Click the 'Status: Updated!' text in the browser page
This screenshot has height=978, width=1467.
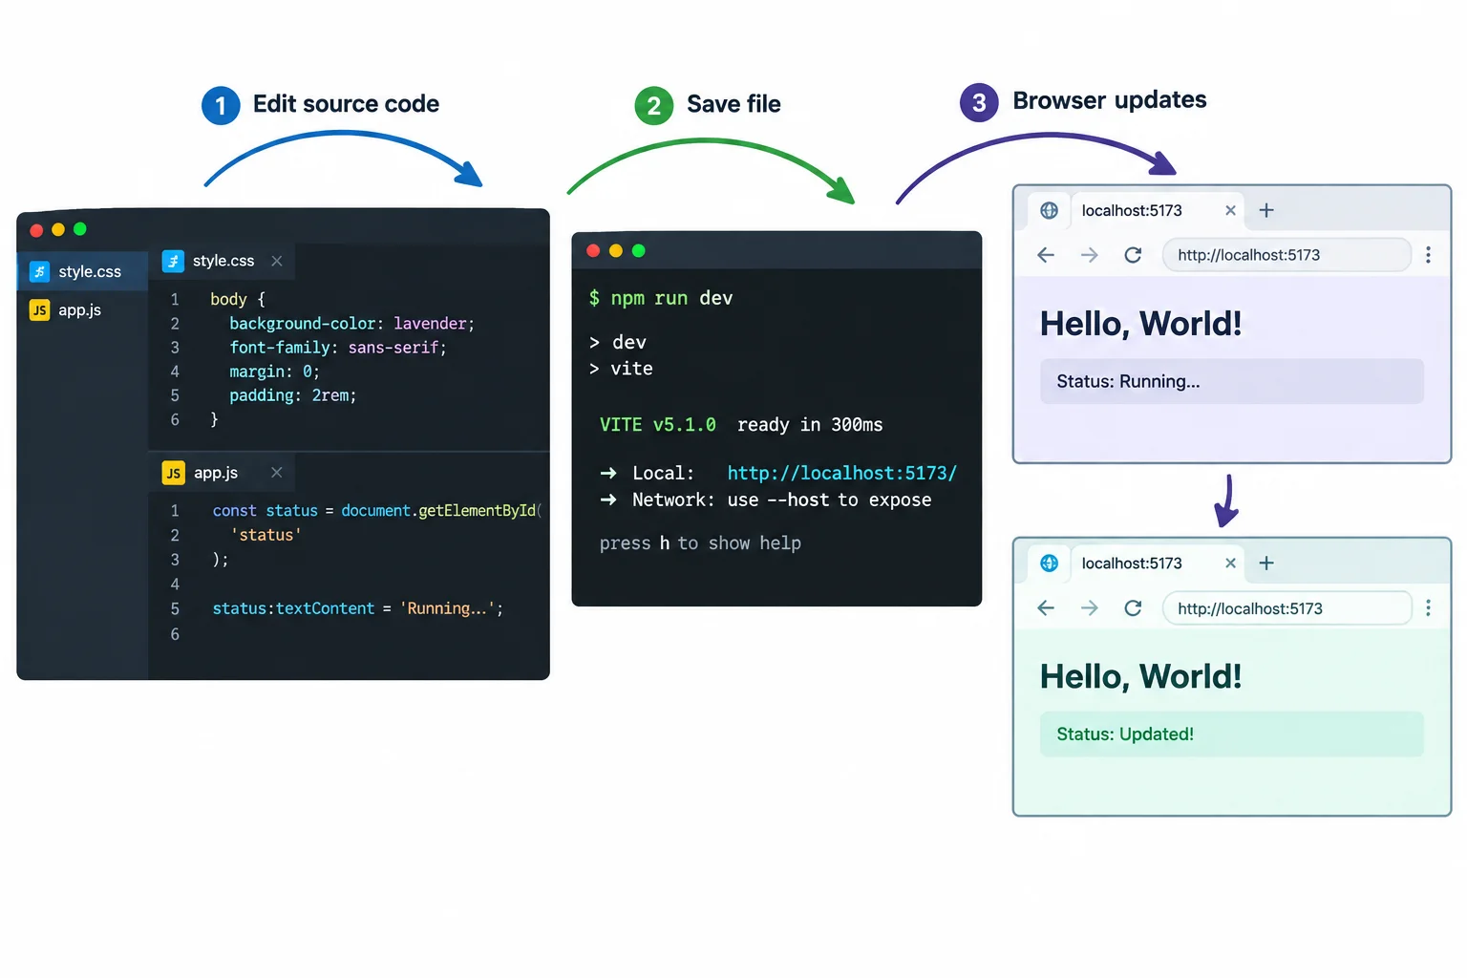point(1125,734)
